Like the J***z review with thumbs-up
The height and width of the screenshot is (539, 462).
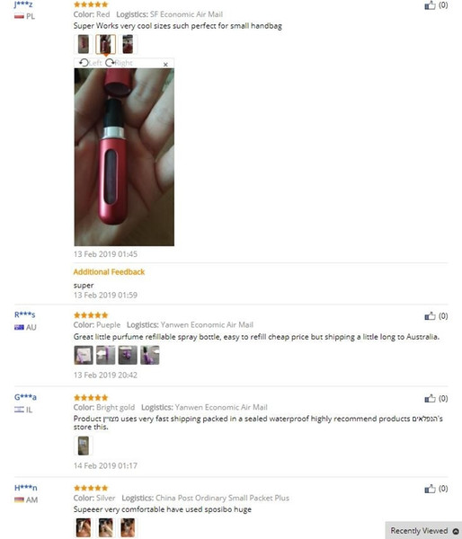(430, 5)
